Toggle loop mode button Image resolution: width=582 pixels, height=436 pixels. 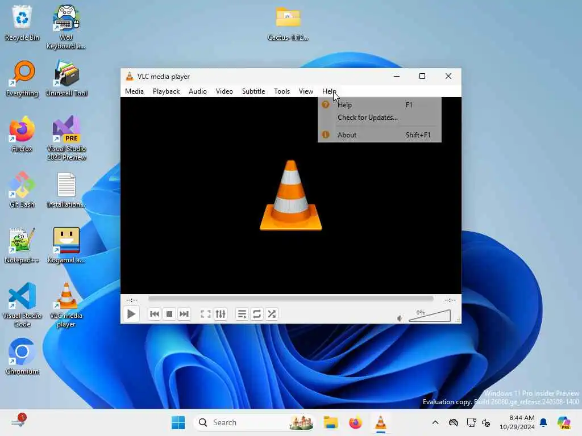[x=257, y=314]
